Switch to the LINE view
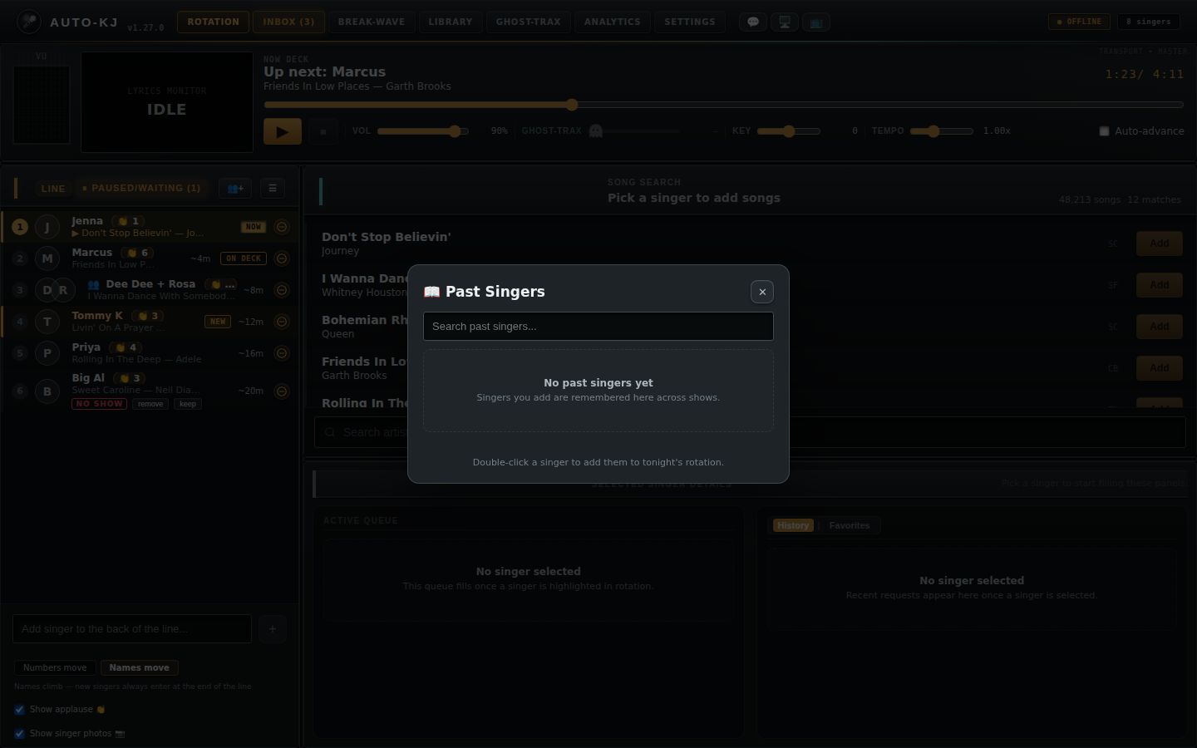This screenshot has width=1197, height=748. [53, 189]
